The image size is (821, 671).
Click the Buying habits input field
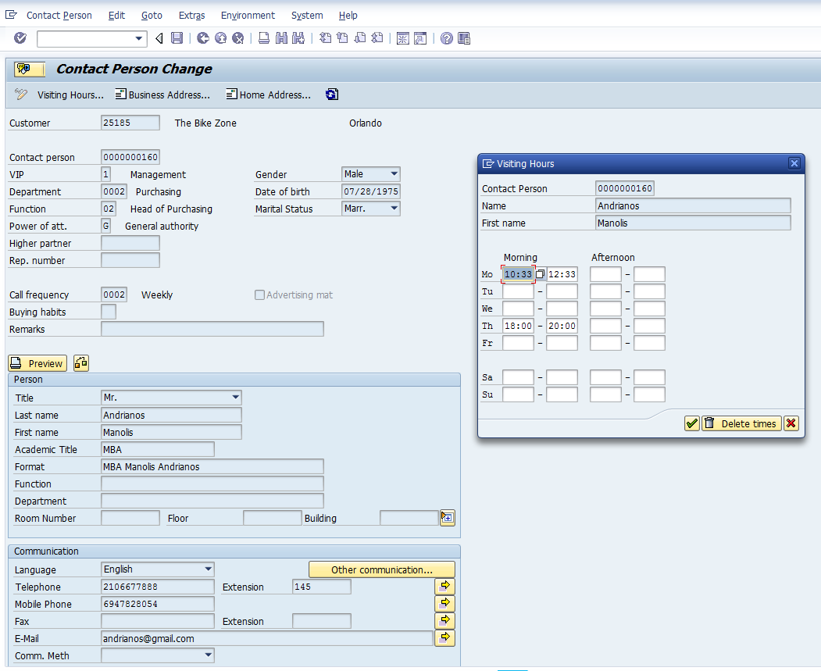109,312
